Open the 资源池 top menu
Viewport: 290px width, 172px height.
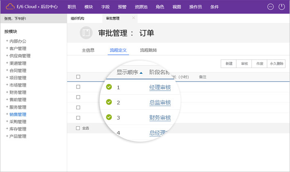(141, 7)
